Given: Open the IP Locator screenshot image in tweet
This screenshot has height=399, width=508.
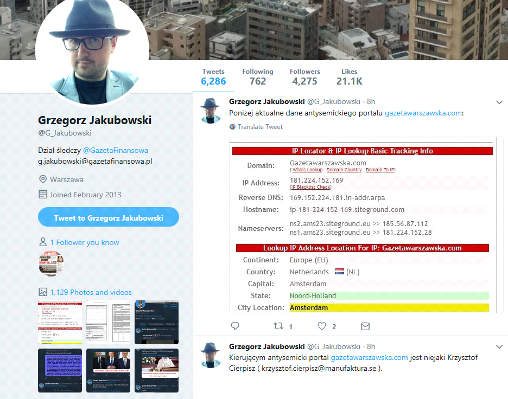Looking at the screenshot, I should [x=366, y=225].
